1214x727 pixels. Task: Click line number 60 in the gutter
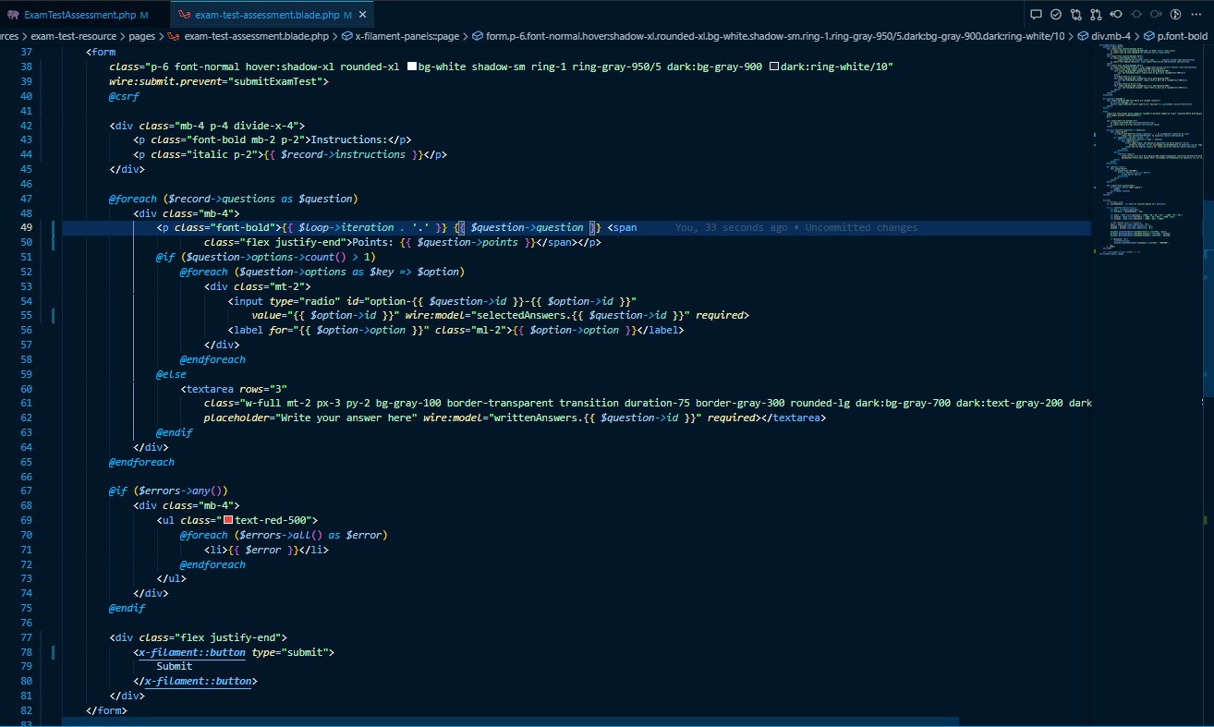26,389
